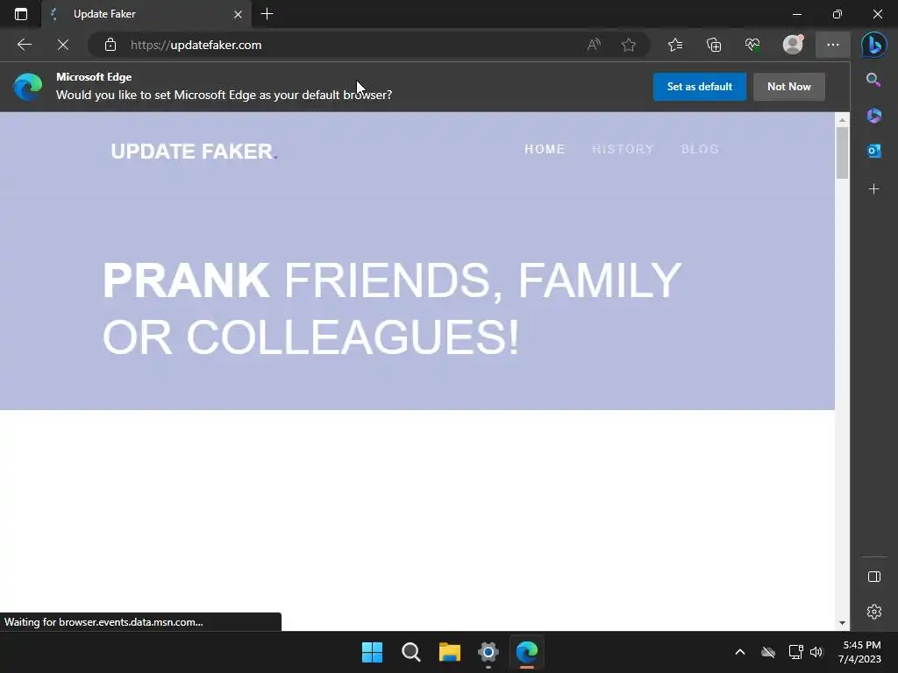Open the clock showing 5:45 PM
Image resolution: width=898 pixels, height=673 pixels.
pos(860,652)
